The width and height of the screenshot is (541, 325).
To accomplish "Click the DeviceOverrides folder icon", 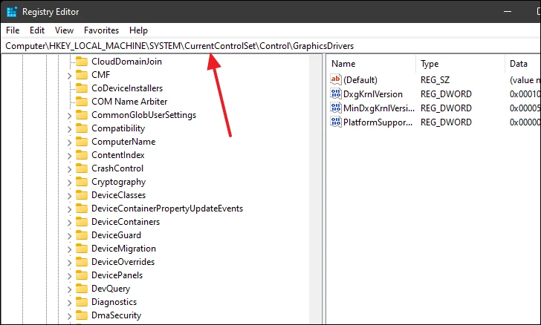I will pyautogui.click(x=82, y=262).
